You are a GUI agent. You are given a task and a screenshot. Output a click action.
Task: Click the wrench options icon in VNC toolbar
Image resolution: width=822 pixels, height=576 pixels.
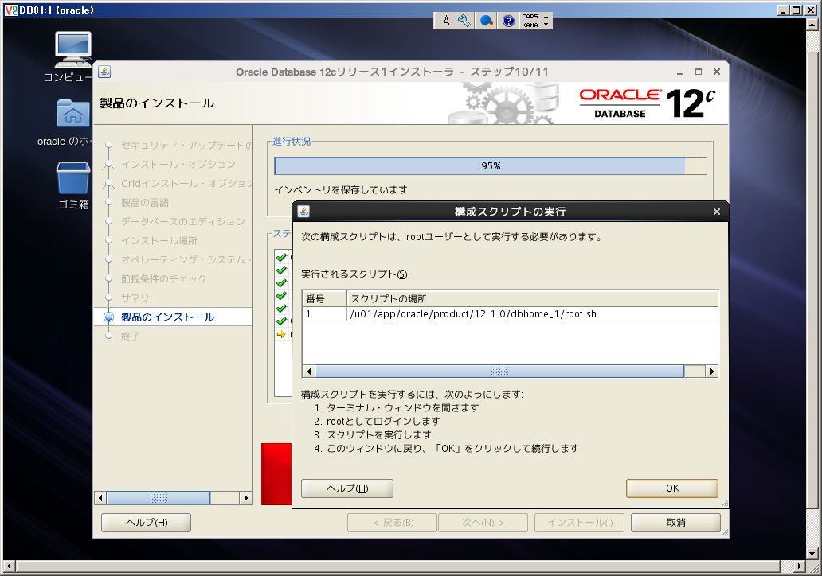point(464,21)
